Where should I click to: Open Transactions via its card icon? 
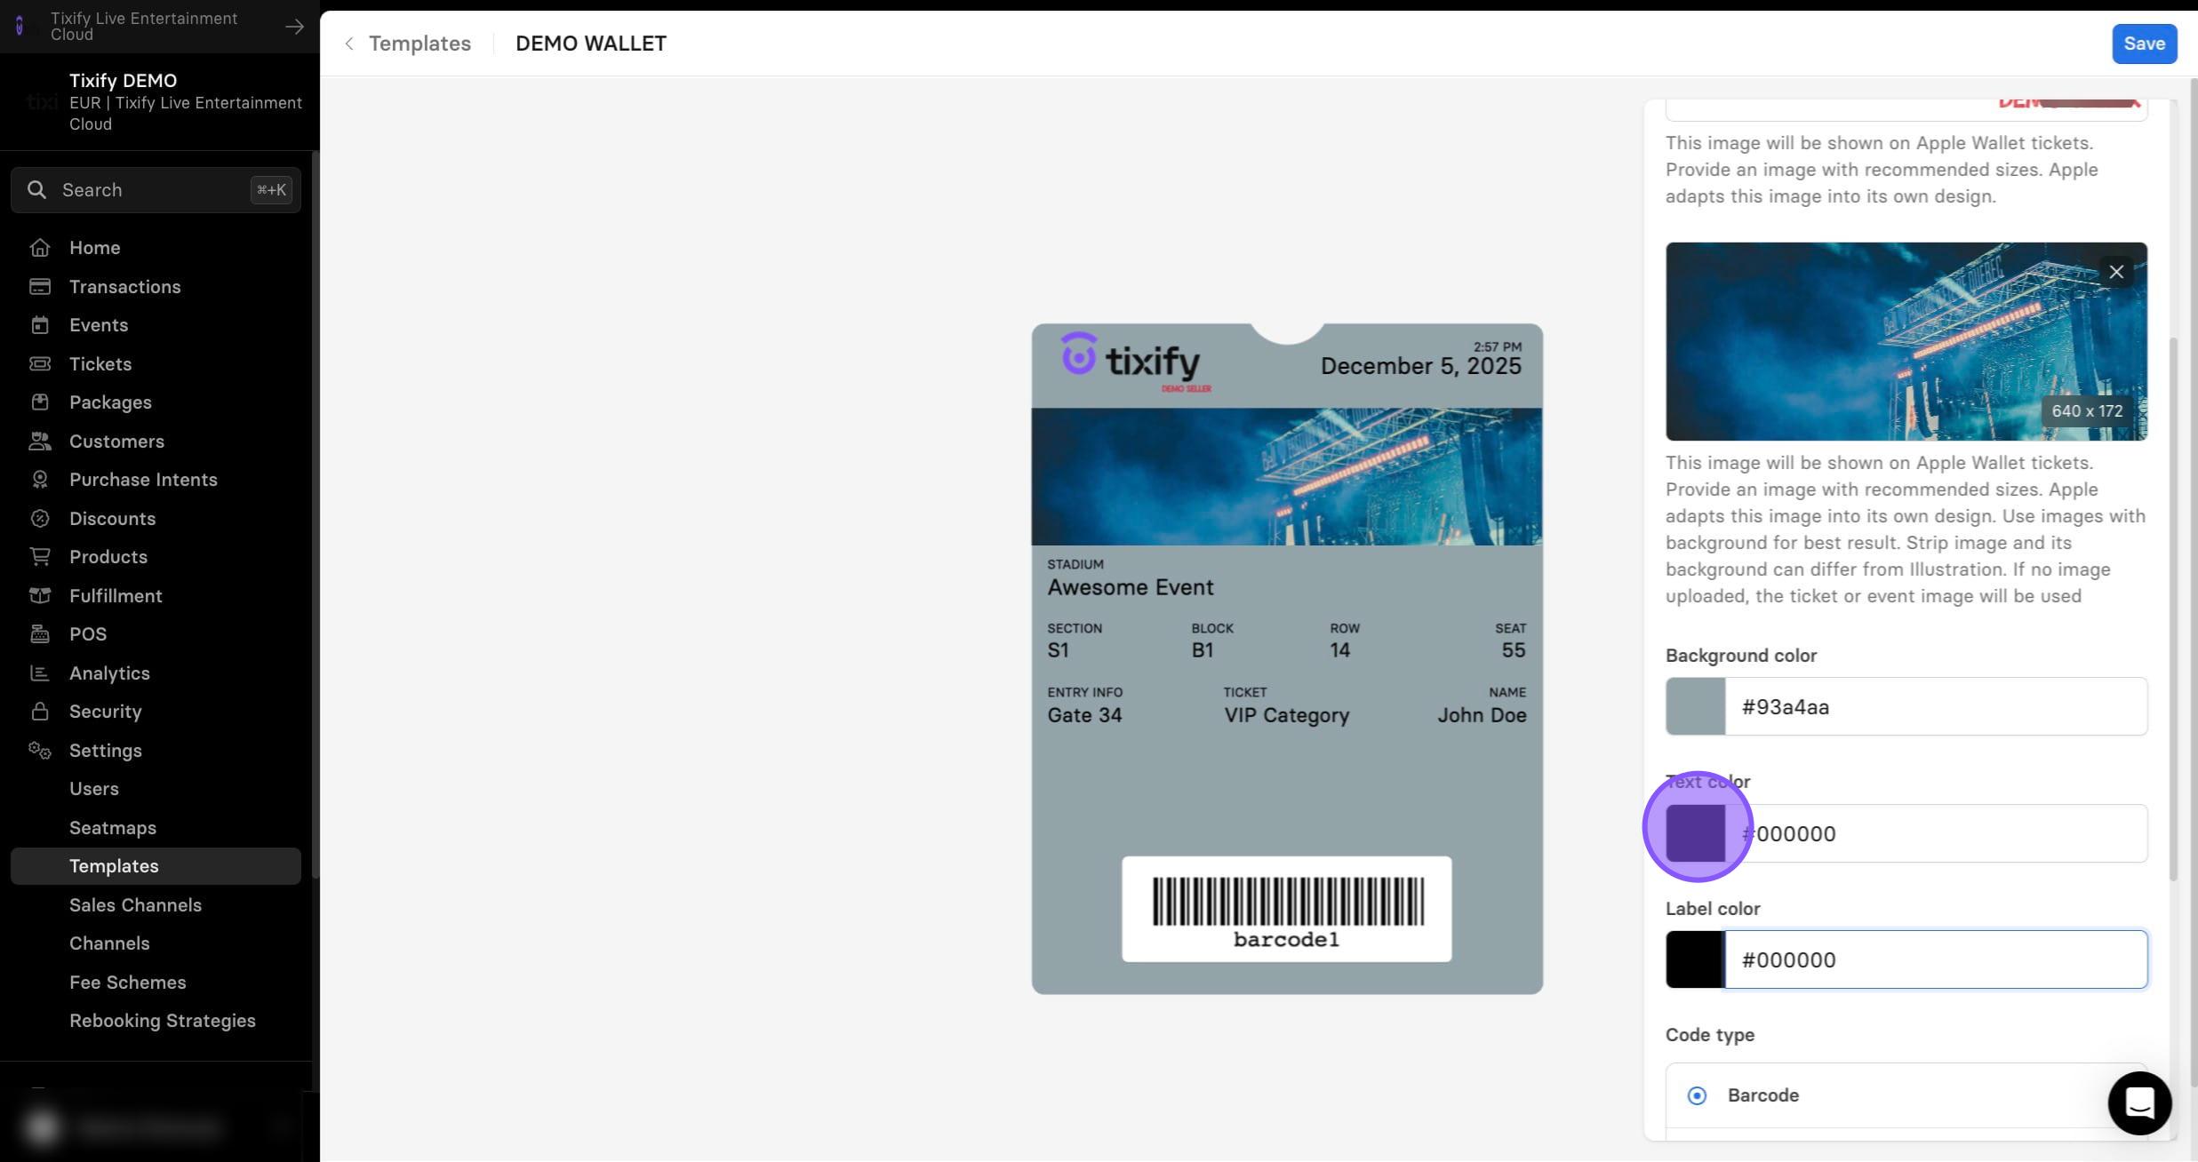pyautogui.click(x=39, y=287)
